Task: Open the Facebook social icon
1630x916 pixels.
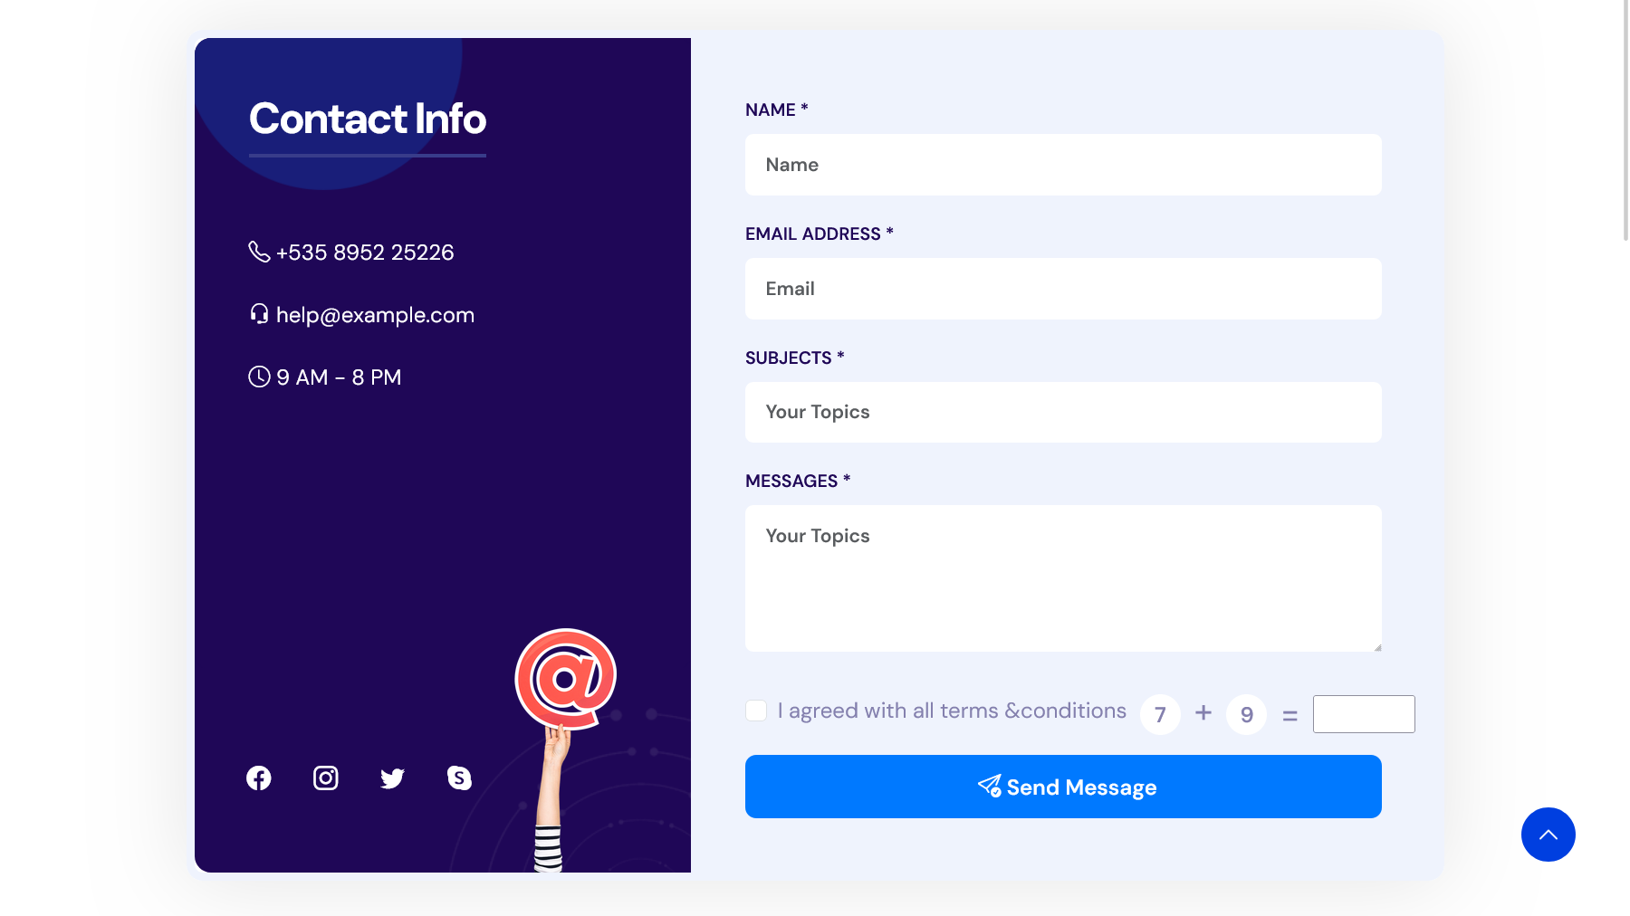Action: click(258, 778)
